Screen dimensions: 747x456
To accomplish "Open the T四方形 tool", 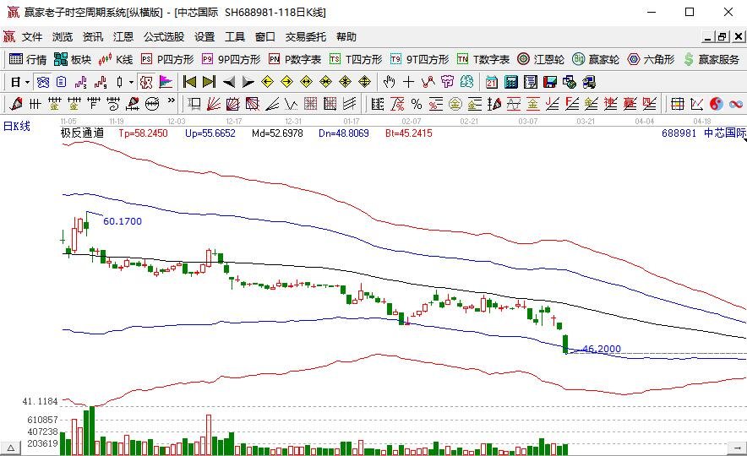I will pyautogui.click(x=356, y=59).
